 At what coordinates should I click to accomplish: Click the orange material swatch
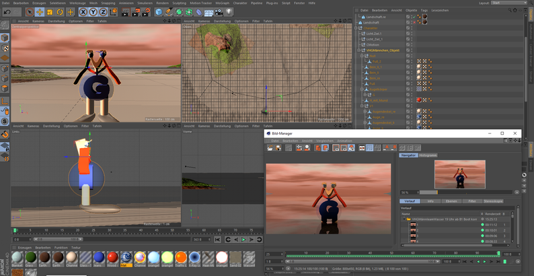tap(180, 258)
